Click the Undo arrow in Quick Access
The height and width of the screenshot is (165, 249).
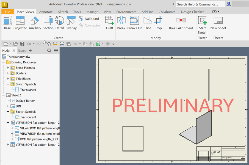tap(30, 43)
